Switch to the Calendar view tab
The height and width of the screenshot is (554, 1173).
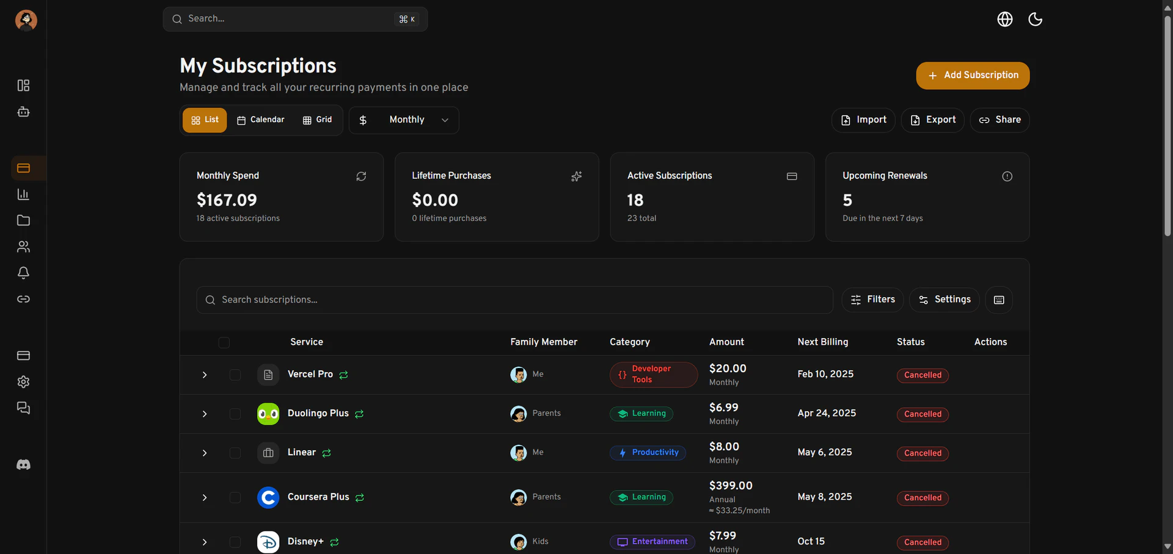tap(261, 120)
